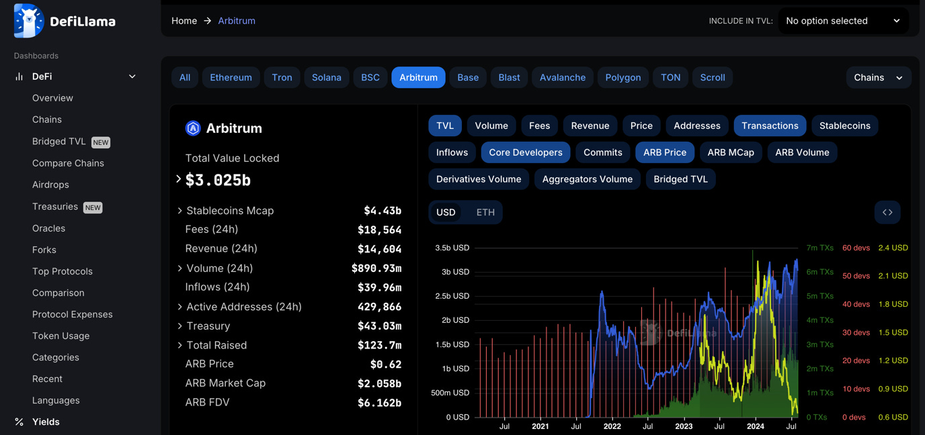Click the DefiLlama llama logo
Viewport: 925px width, 435px height.
click(x=29, y=20)
